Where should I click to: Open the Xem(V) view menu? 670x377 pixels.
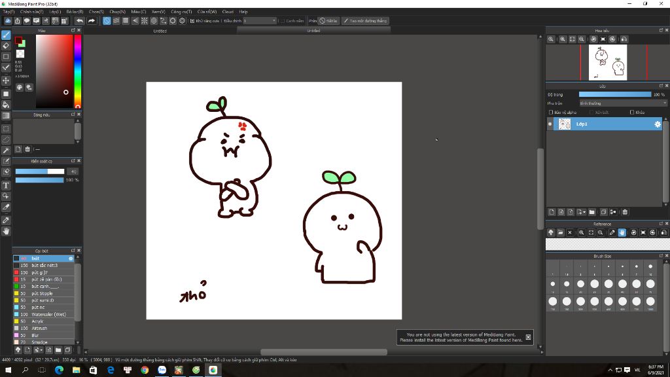point(158,12)
